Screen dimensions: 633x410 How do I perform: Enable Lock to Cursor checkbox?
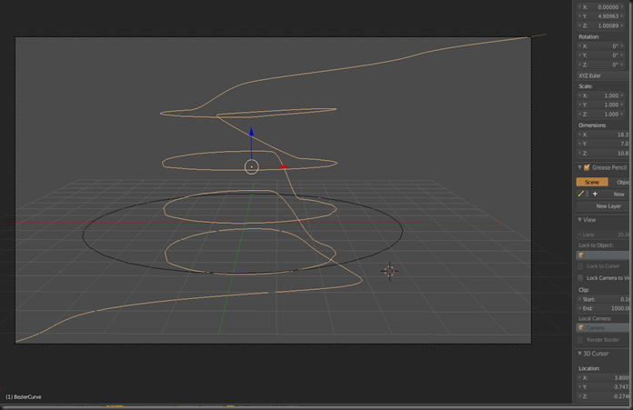click(580, 266)
